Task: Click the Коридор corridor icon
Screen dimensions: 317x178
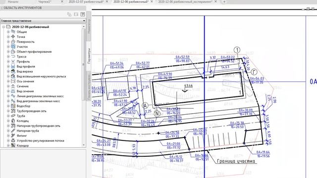Action: pyautogui.click(x=13, y=145)
